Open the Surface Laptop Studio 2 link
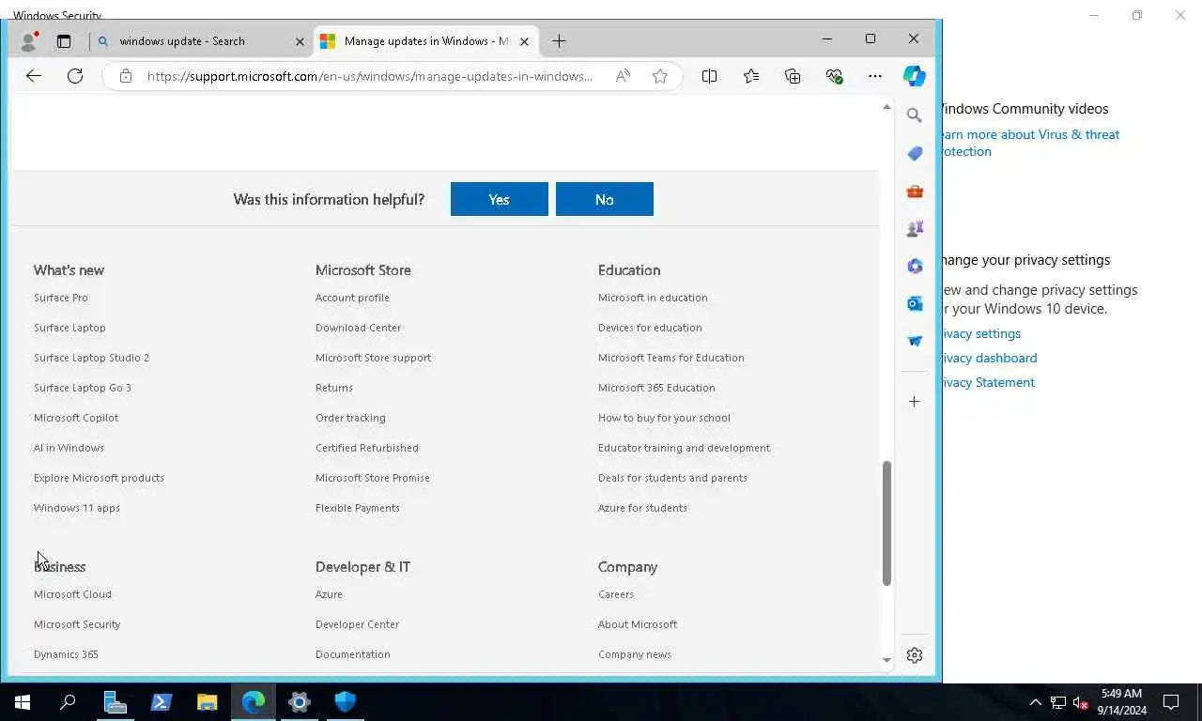This screenshot has height=721, width=1202. [91, 358]
